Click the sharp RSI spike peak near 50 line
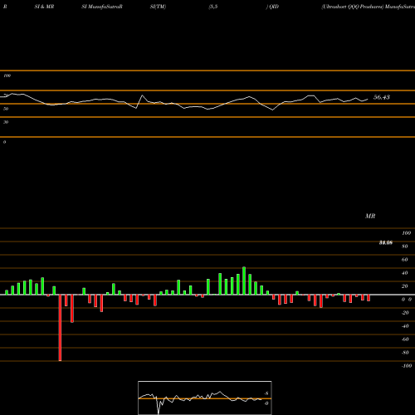This screenshot has height=415, width=415. [143, 95]
